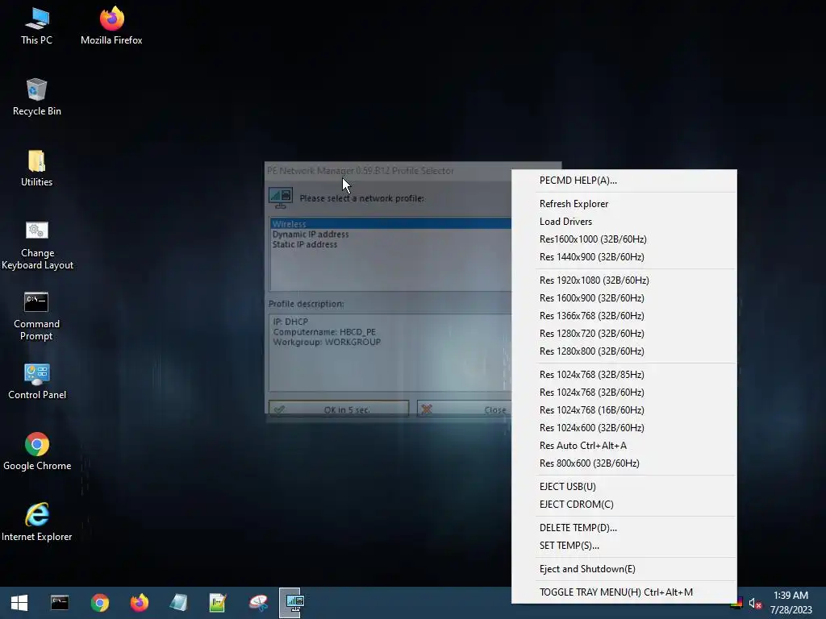This screenshot has width=826, height=619.
Task: Set resolution Res 1024x768 (32B/60Hz)
Action: (x=624, y=393)
